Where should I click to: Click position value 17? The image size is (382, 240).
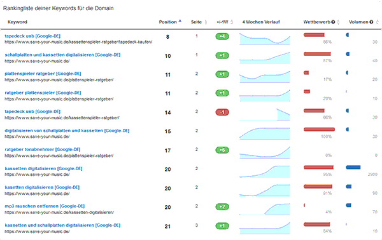click(x=167, y=150)
